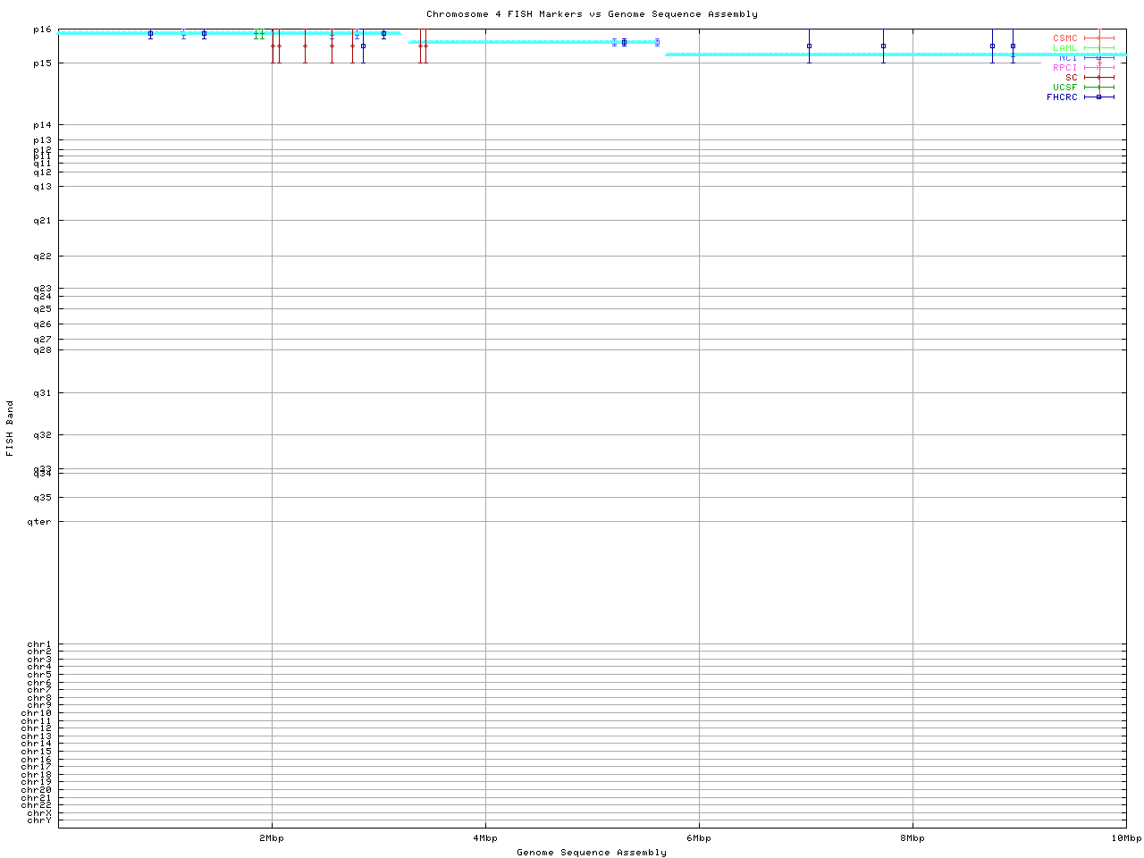Select the FHCRC legend entry
Image resolution: width=1144 pixels, height=858 pixels.
1063,97
